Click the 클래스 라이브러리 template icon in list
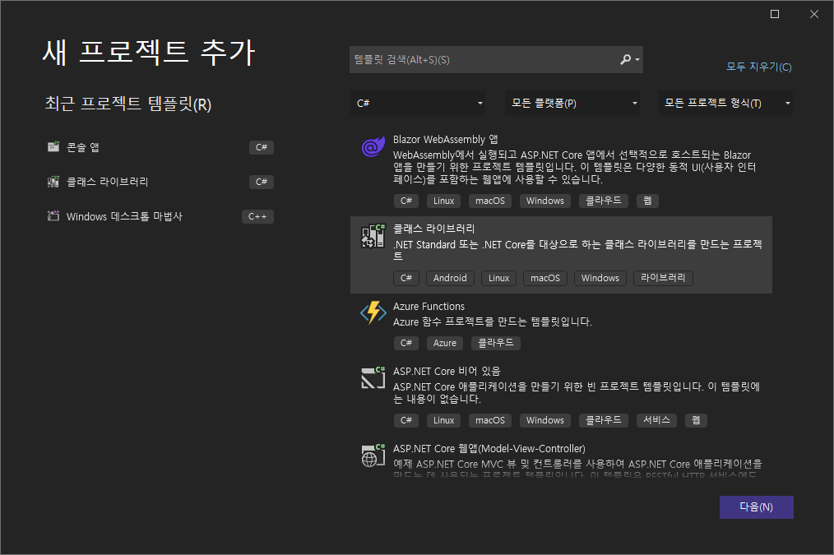The image size is (834, 555). [373, 236]
